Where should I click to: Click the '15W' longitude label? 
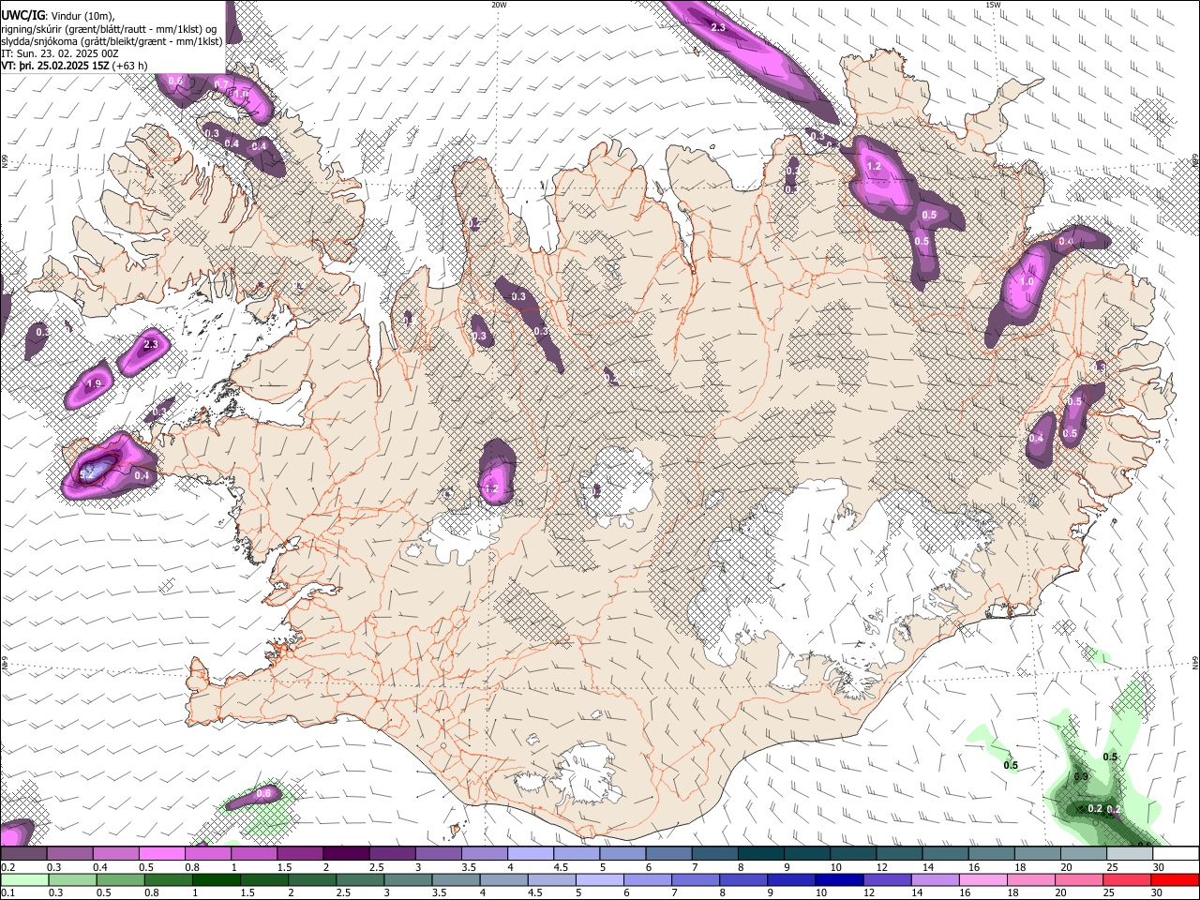click(x=993, y=5)
